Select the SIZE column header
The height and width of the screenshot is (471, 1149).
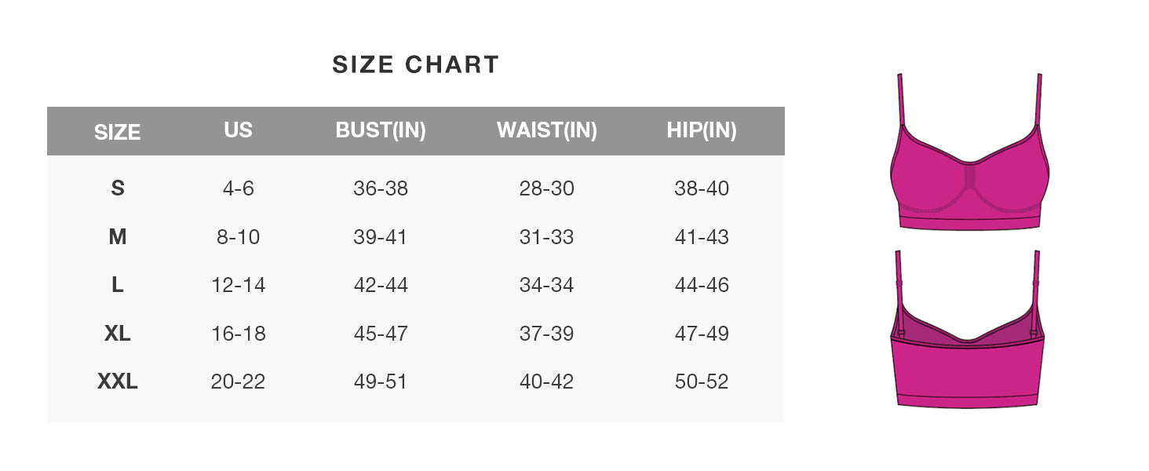coord(117,132)
